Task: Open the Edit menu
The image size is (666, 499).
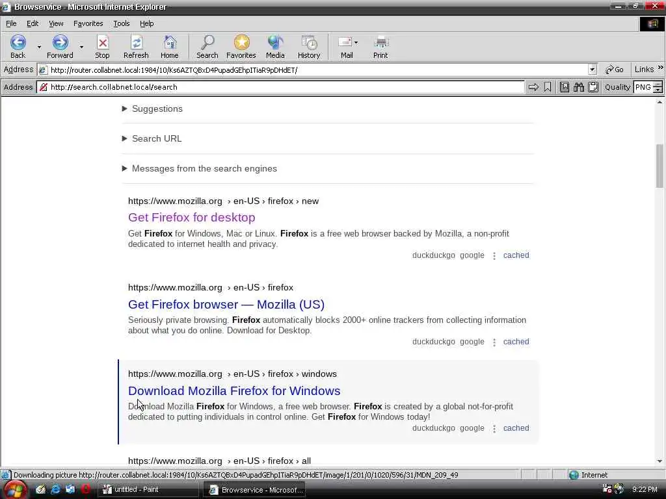Action: pos(33,23)
